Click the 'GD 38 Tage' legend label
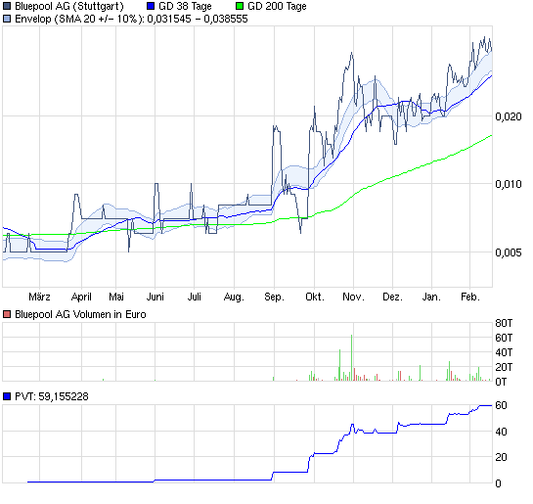Screen dimensions: 533x504 pyautogui.click(x=185, y=6)
